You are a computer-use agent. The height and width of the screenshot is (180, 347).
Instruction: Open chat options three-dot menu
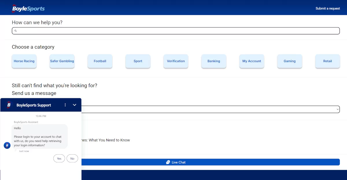pyautogui.click(x=65, y=105)
